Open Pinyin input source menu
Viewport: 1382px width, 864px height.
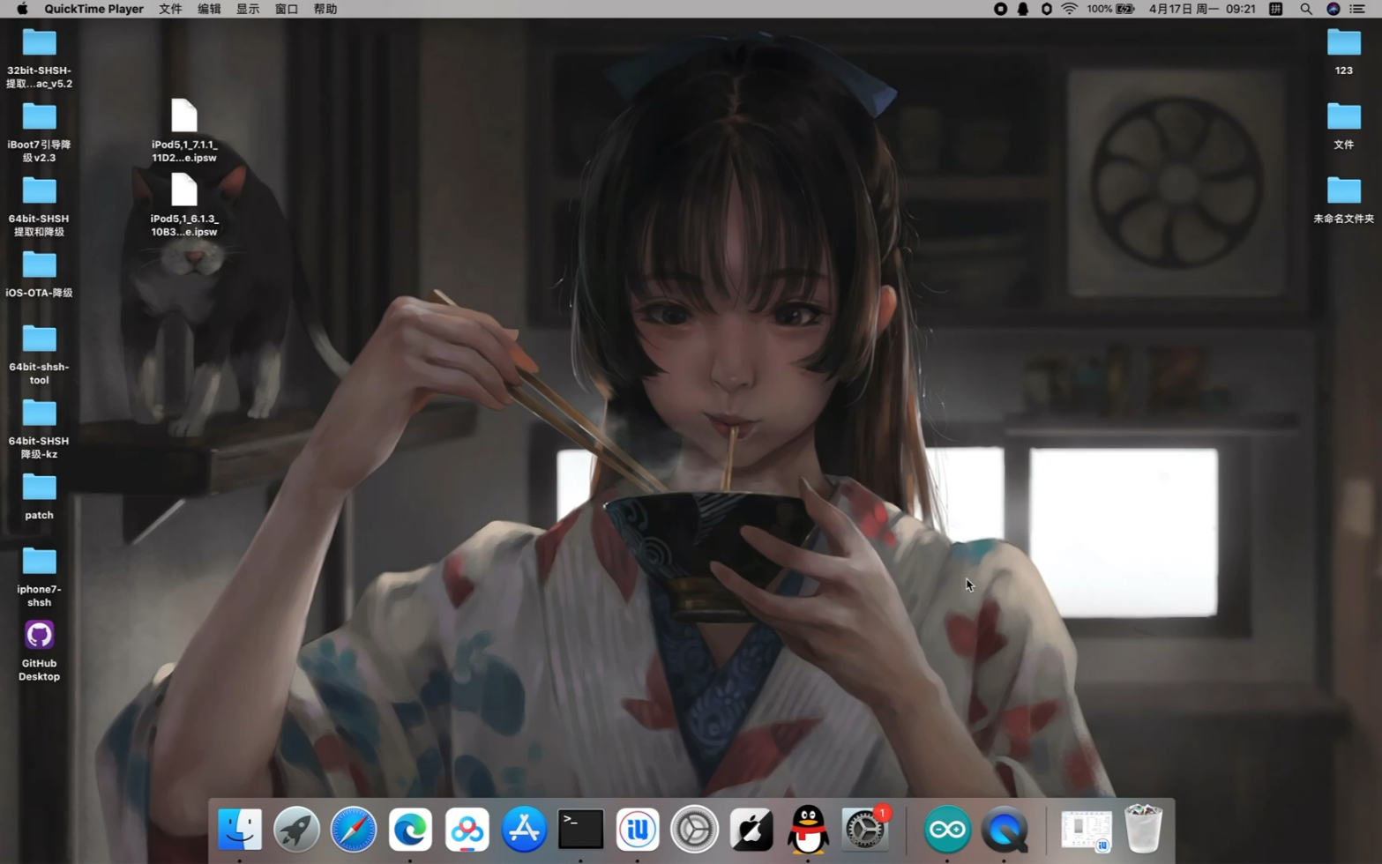pos(1275,9)
